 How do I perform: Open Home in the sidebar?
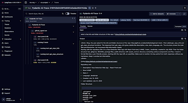pos(6,13)
